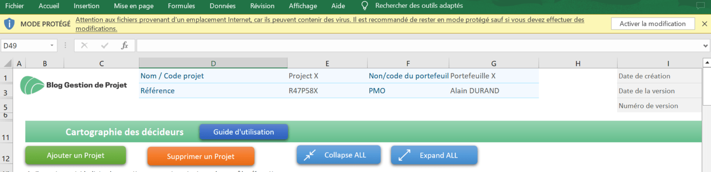Open the comments icon in the ribbon corner
Image resolution: width=711 pixels, height=172 pixels.
pyautogui.click(x=700, y=6)
